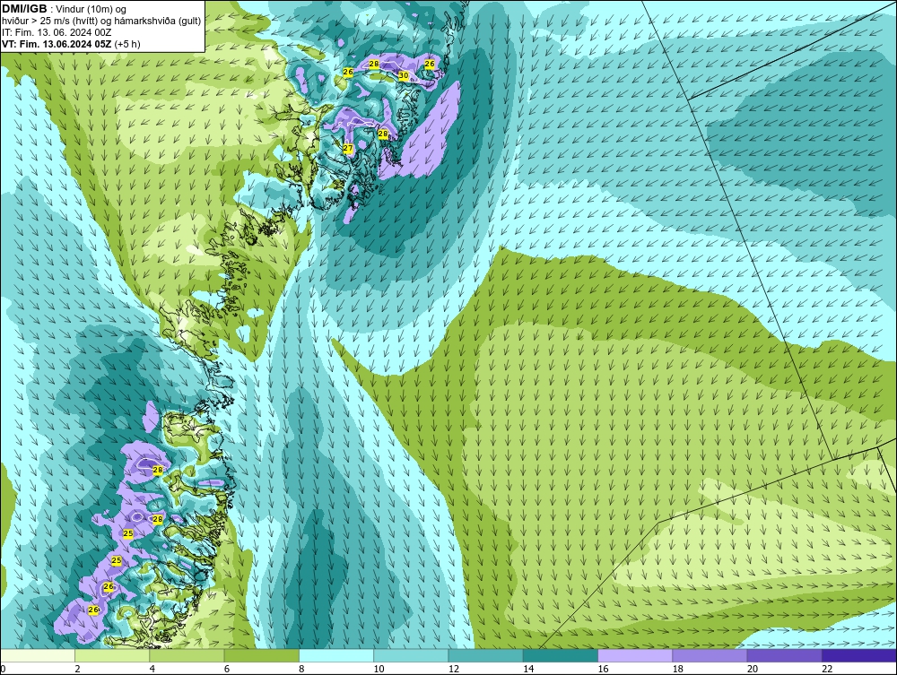Select the 'VT: Fim. 13.06.2024 05Z (+5 h)' line
The height and width of the screenshot is (675, 897).
tap(71, 43)
